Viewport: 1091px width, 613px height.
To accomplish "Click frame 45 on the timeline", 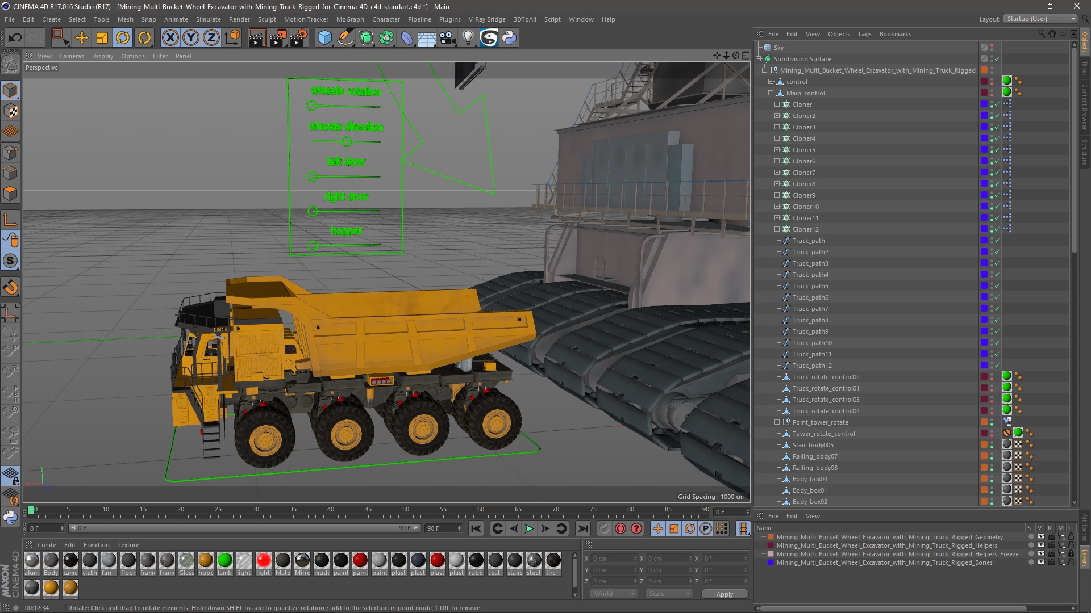I will 368,510.
